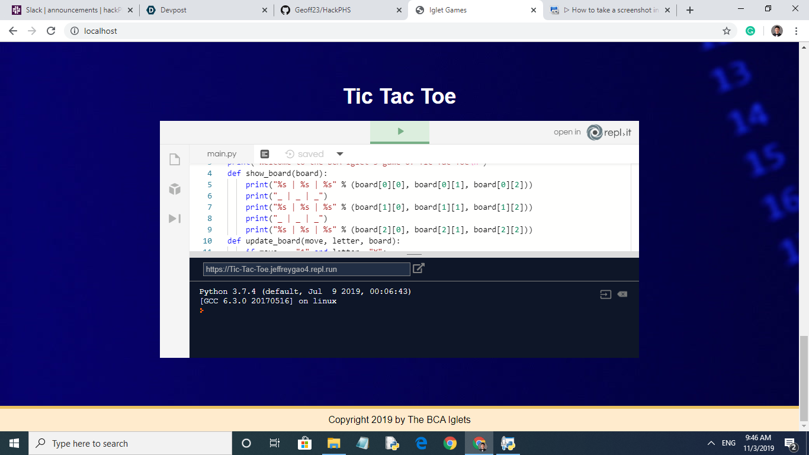Open Microsoft Store from taskbar

coord(304,443)
